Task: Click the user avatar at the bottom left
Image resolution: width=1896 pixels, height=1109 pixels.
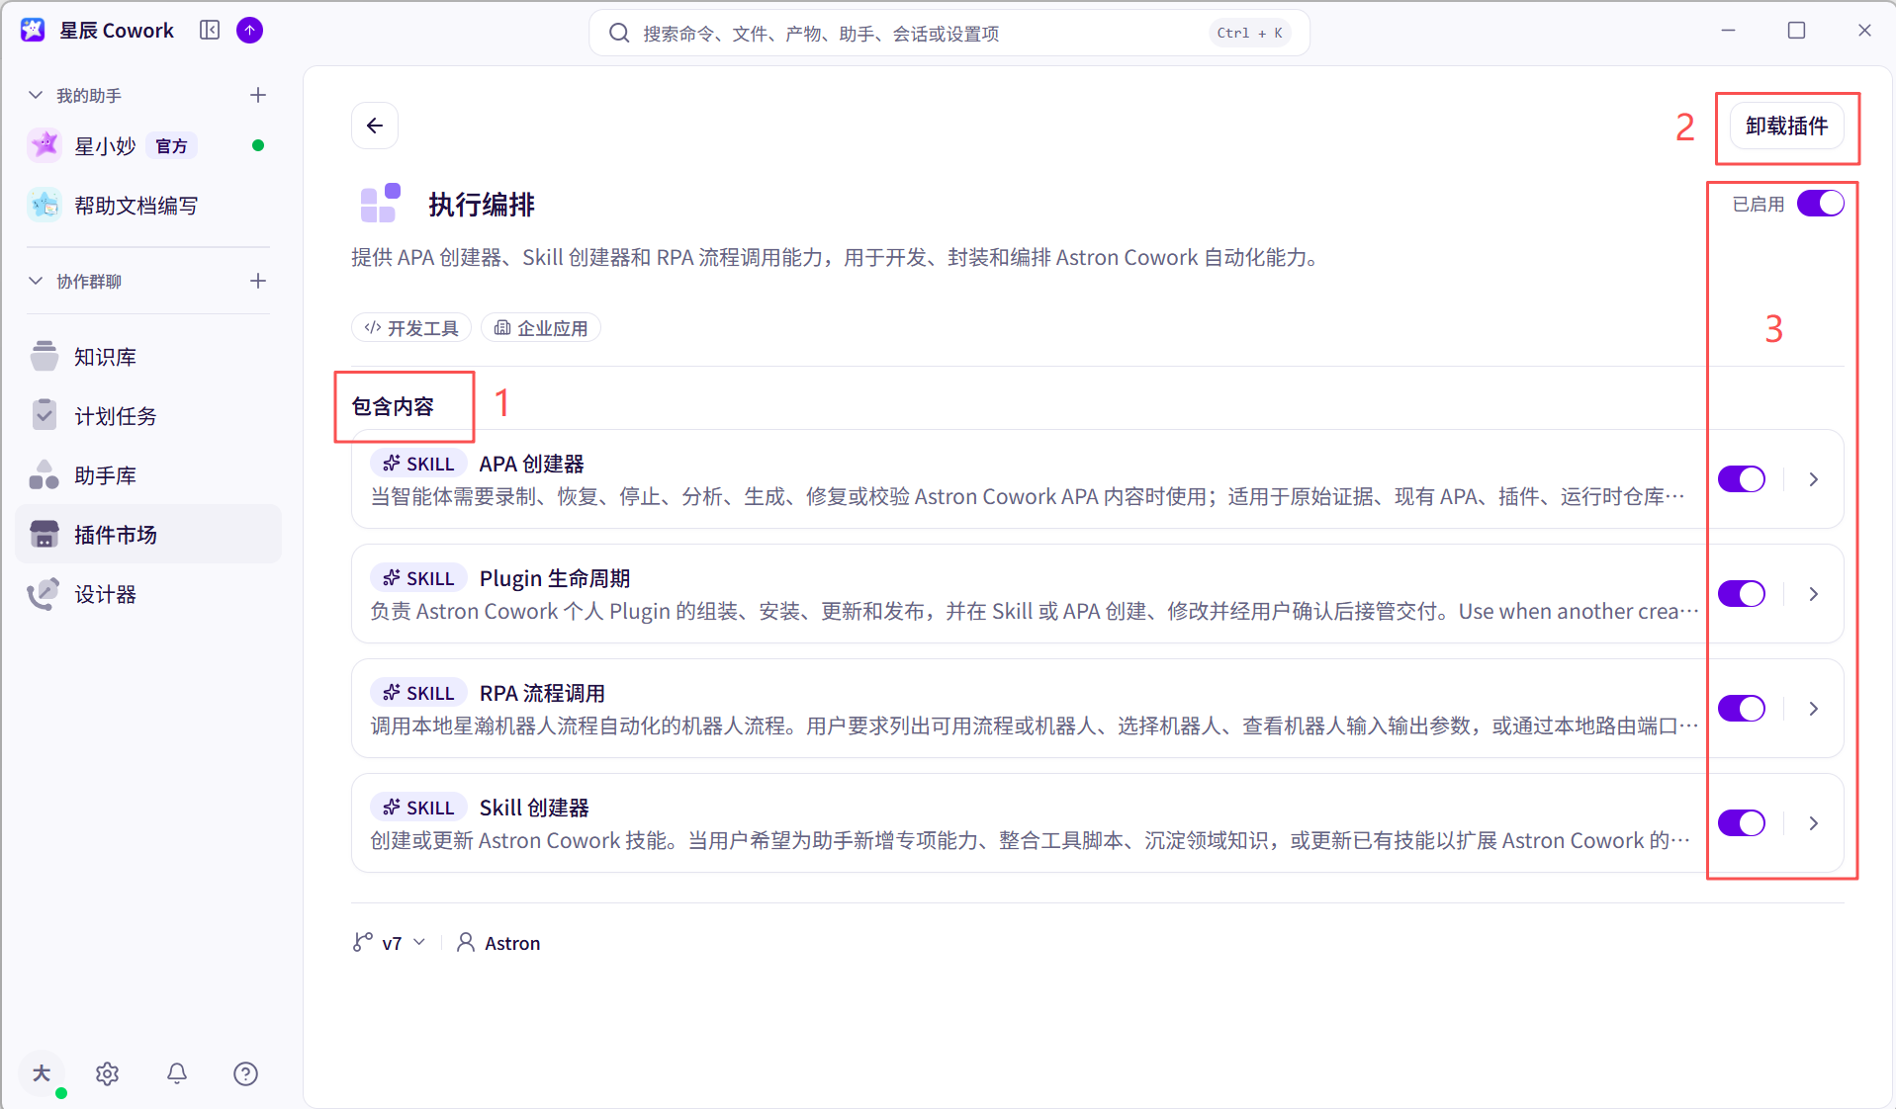Action: click(x=42, y=1073)
